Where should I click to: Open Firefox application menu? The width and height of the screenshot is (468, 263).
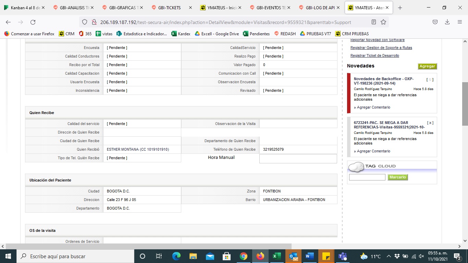(460, 22)
